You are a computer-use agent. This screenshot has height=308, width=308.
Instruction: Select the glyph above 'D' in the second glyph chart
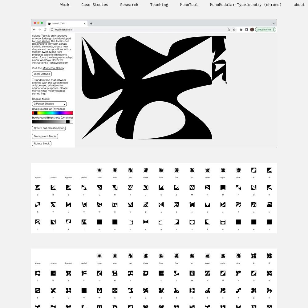coord(53,273)
